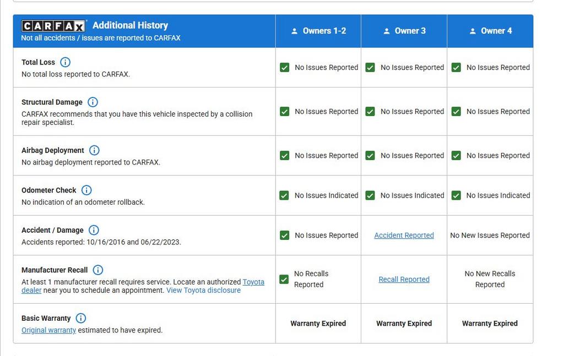Open the Manufacturer Recall info icon
Image resolution: width=564 pixels, height=356 pixels.
pyautogui.click(x=97, y=270)
